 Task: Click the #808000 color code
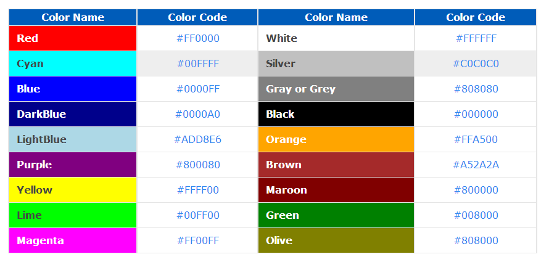[x=476, y=240]
